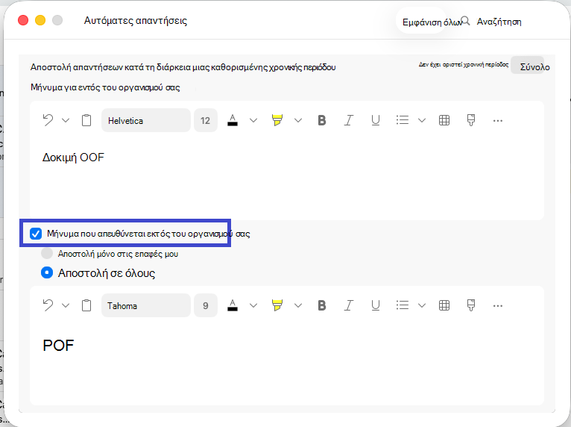This screenshot has height=427, width=571.
Task: Toggle underline in the Helvetica toolbar
Action: tap(376, 120)
